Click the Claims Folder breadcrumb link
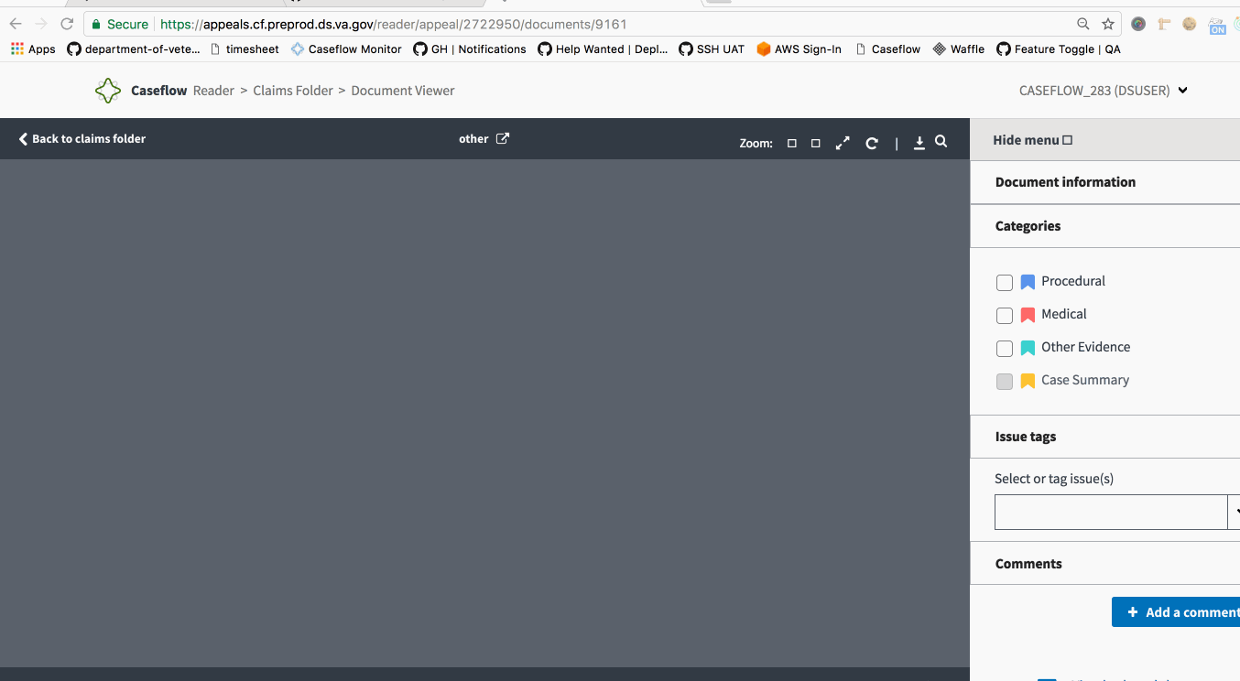1240x681 pixels. point(293,91)
